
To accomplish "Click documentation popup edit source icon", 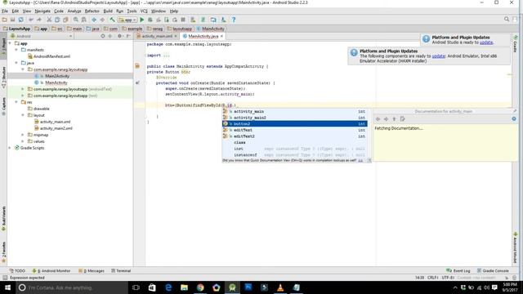I will [x=402, y=119].
